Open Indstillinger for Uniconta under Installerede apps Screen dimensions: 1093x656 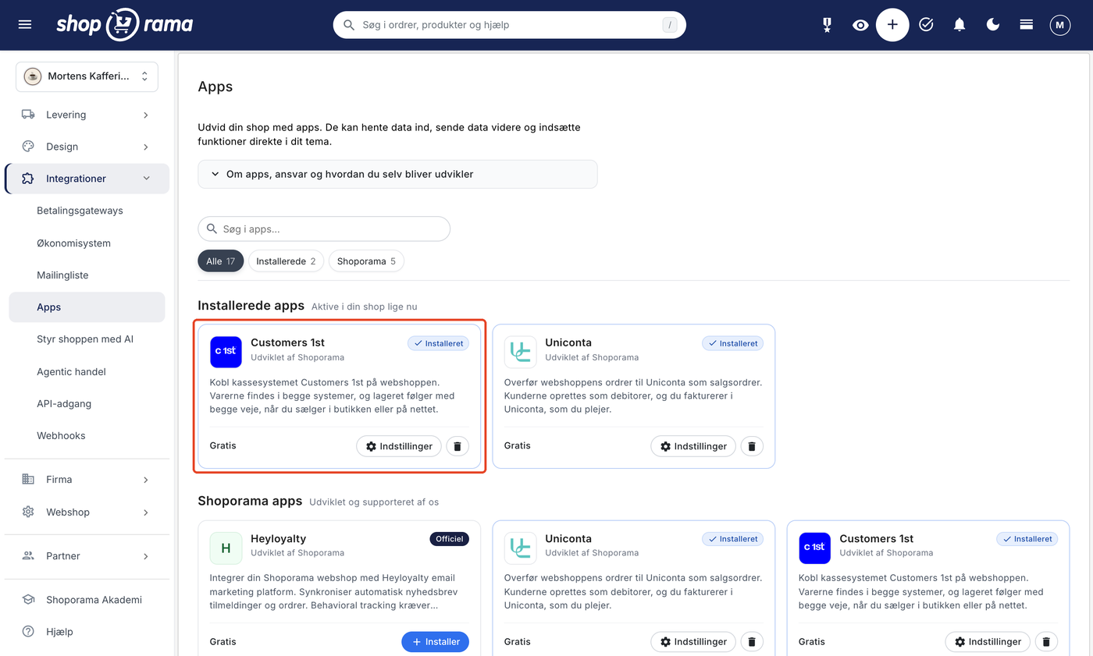(693, 446)
